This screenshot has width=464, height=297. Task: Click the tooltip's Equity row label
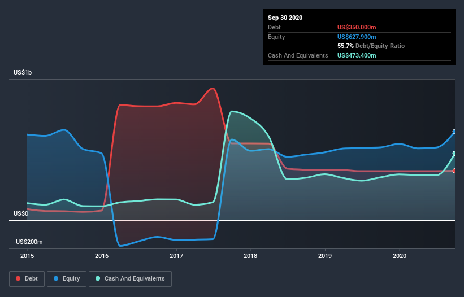point(276,37)
